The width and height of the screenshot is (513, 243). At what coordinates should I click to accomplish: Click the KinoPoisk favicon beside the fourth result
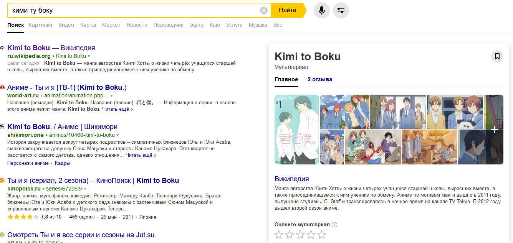[x=2, y=180]
